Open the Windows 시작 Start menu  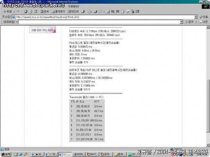pos(6,154)
